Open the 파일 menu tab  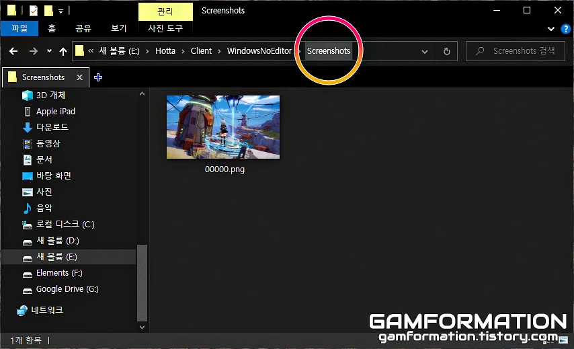pos(19,28)
